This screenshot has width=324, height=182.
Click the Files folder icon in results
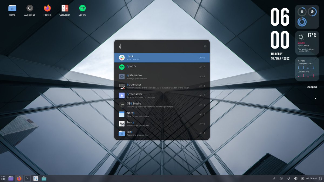click(122, 133)
